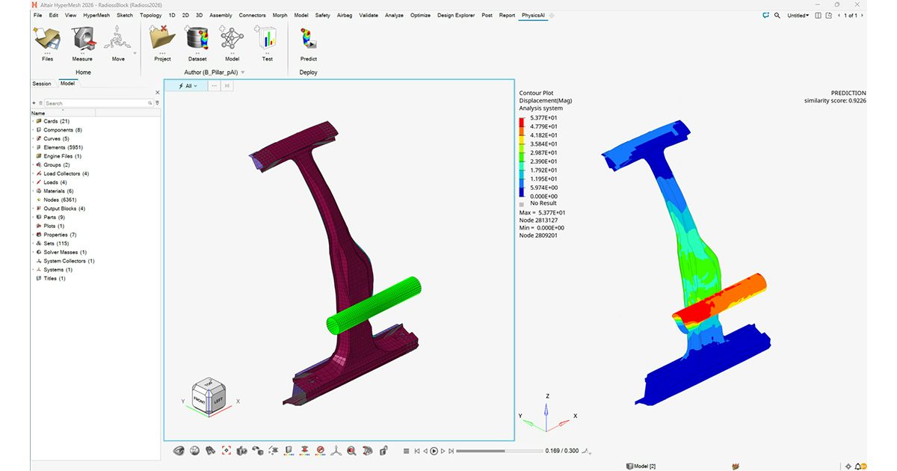Play the animation
This screenshot has width=897, height=471.
[x=434, y=451]
